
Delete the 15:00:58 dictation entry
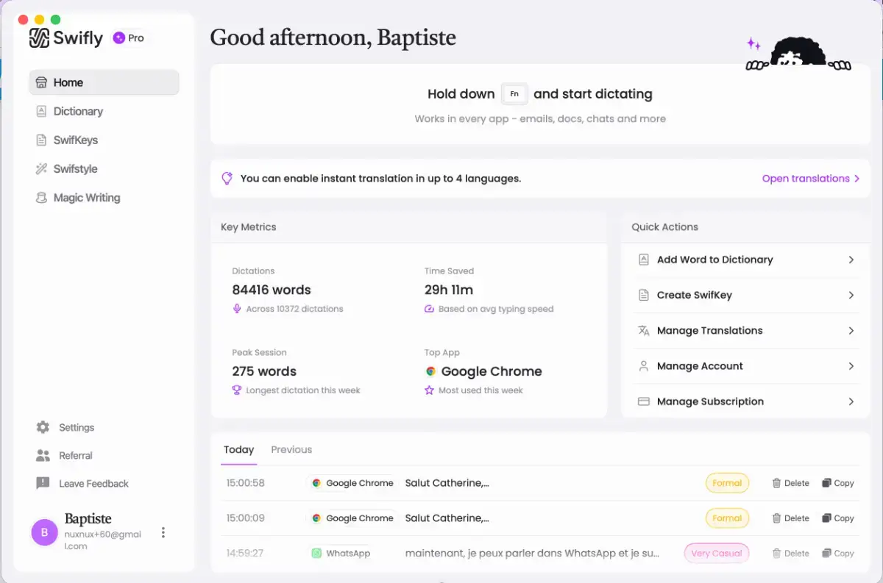click(790, 483)
